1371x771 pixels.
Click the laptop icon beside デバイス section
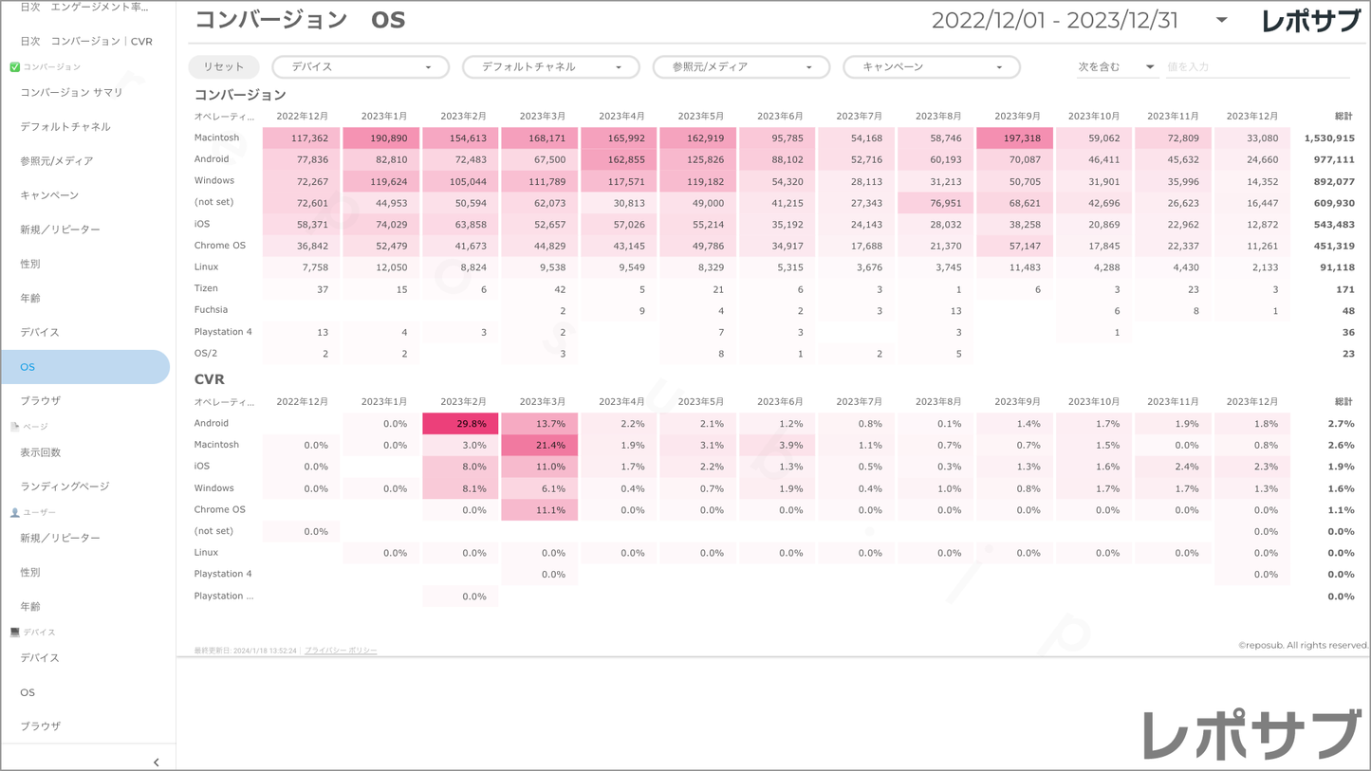14,632
